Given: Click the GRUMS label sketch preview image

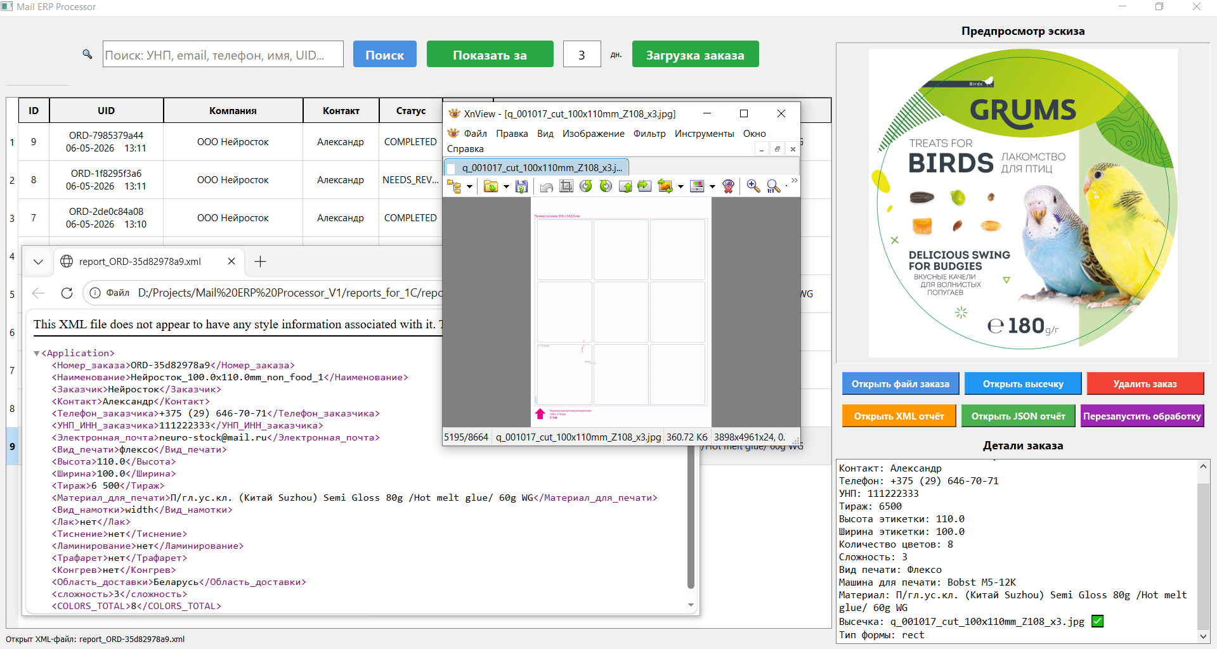Looking at the screenshot, I should pos(1023,203).
